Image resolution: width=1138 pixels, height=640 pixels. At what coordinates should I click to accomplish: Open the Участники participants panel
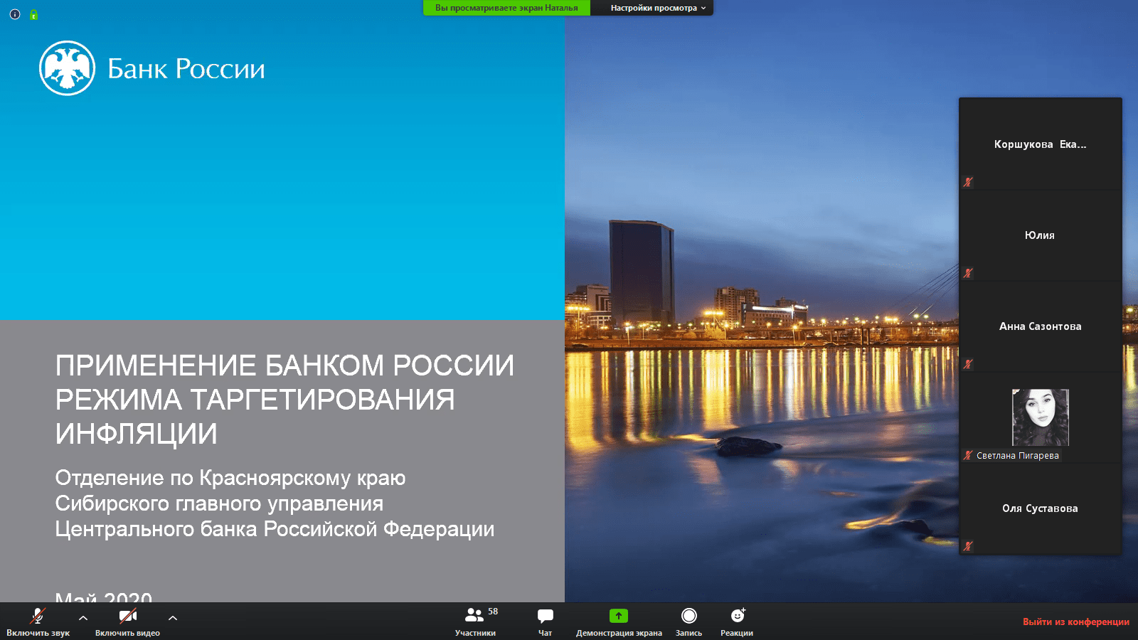[476, 622]
